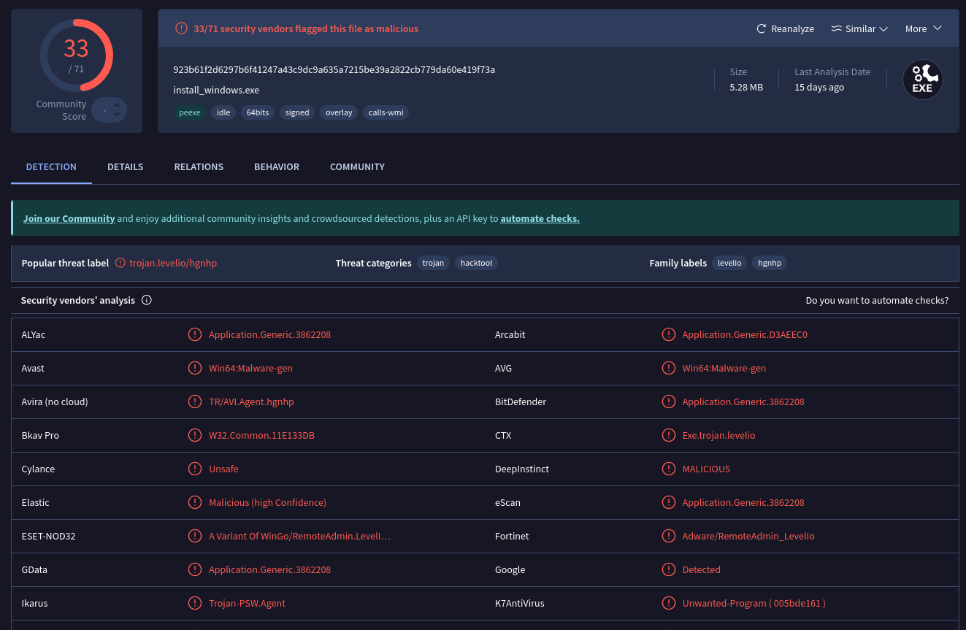Click the file name install_windows.exe

(x=216, y=90)
